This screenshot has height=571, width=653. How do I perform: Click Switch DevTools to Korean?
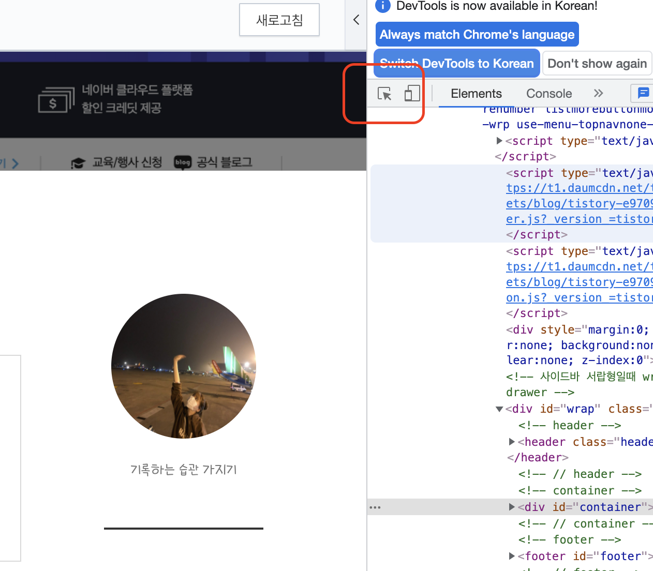tap(457, 64)
